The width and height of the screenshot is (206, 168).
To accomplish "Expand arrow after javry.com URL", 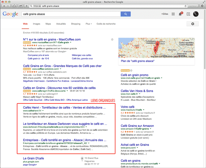I will tap(137, 148).
